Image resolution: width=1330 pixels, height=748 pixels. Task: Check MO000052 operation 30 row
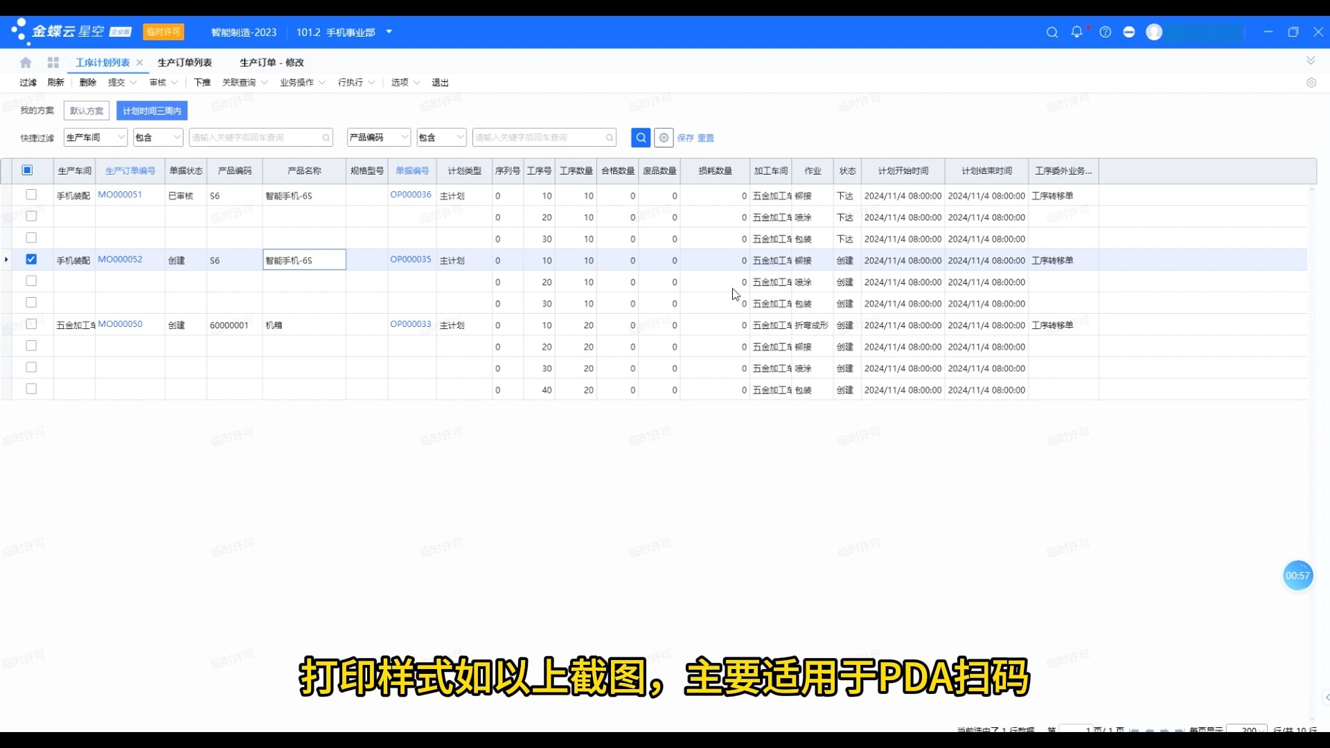click(31, 303)
